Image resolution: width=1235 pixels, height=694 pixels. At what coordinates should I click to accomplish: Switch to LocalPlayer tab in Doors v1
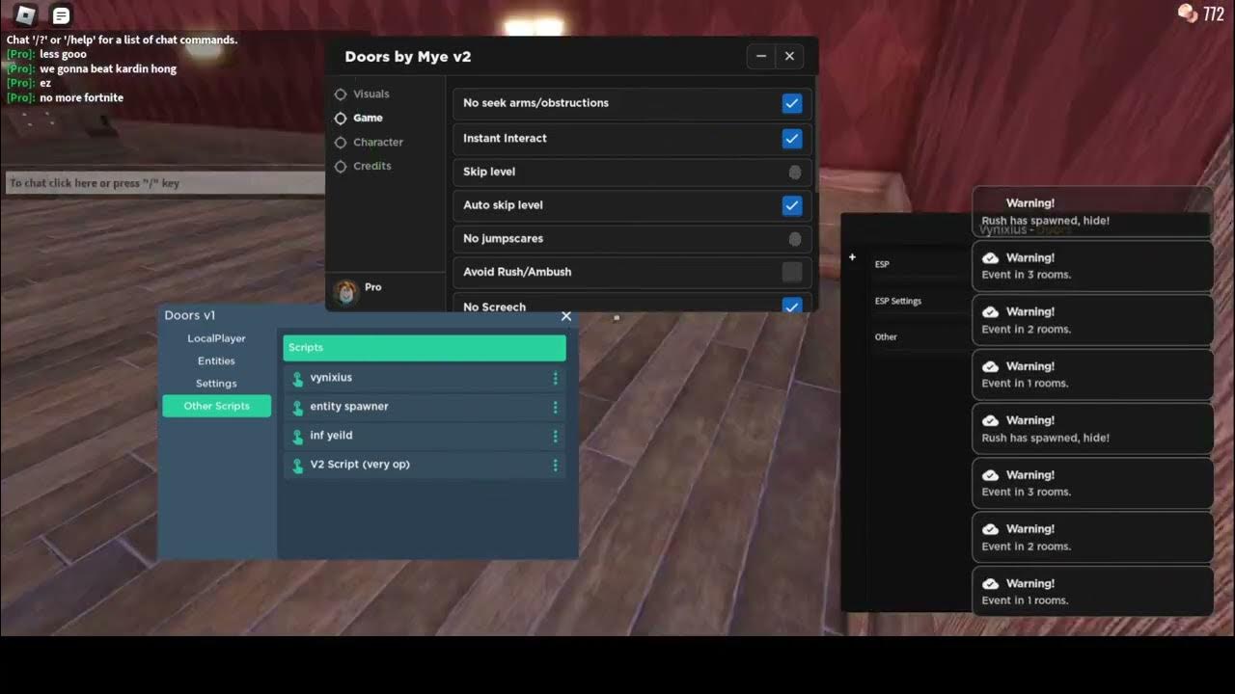pyautogui.click(x=216, y=338)
